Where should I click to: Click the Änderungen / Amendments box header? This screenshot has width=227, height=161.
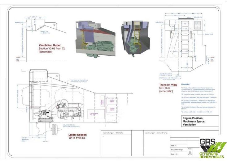[x=156, y=133]
